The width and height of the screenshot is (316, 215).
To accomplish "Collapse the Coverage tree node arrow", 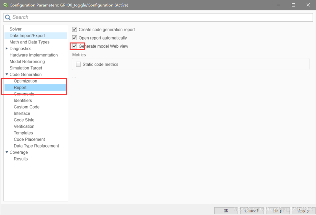I will 7,152.
